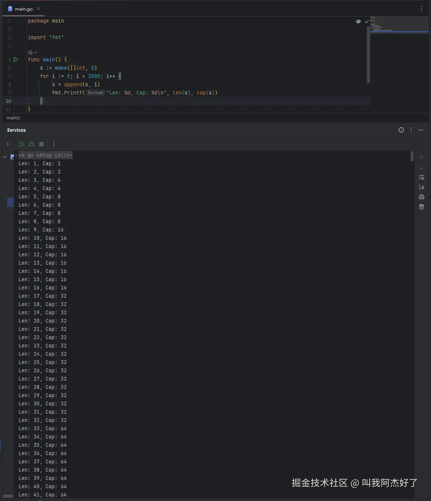Rerun the program in Services toolbar
The width and height of the screenshot is (431, 501).
[x=22, y=144]
